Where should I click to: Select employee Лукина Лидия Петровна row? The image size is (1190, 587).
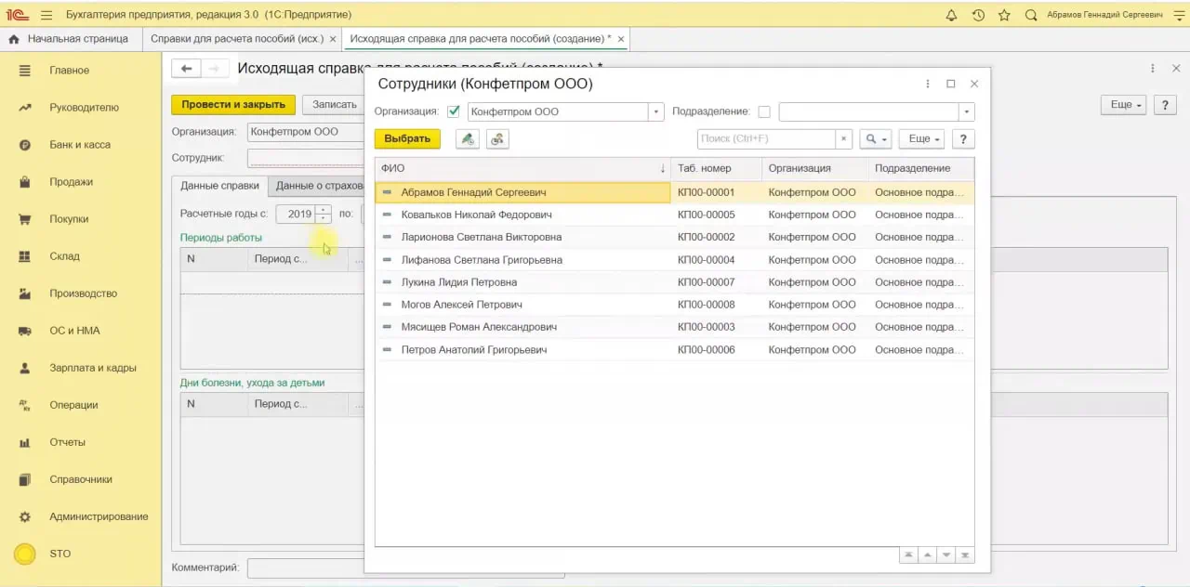(458, 282)
